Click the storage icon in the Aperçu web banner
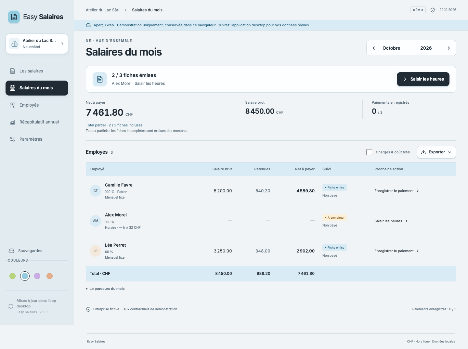Viewport: 468px width, 349px height. pos(88,25)
